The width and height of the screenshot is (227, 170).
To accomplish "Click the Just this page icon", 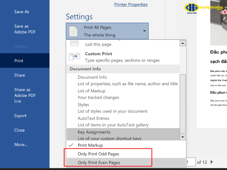I will 74,43.
